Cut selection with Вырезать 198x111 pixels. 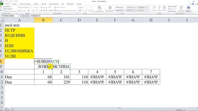[x=7, y=6]
